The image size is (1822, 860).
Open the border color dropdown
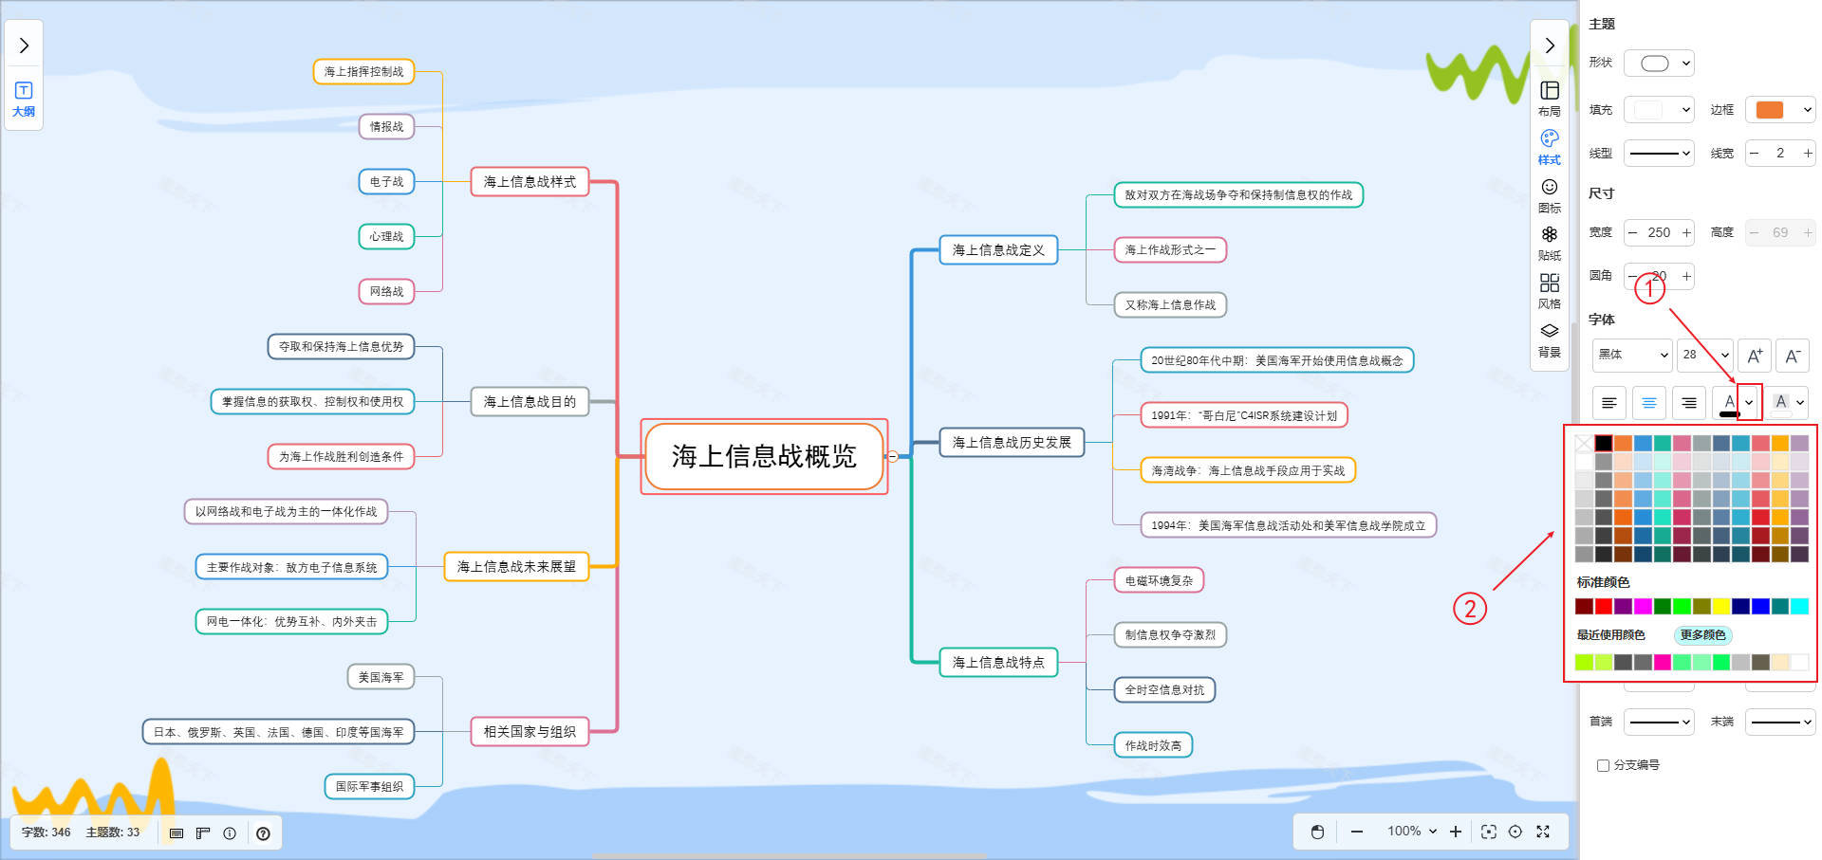click(1781, 110)
